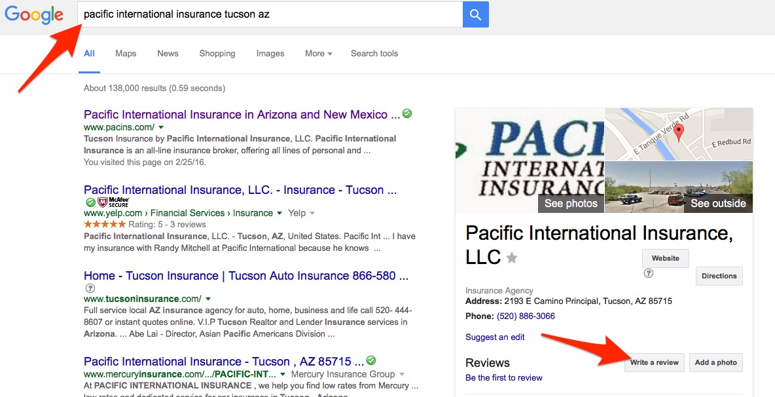Open the map thumbnail with red pin
The width and height of the screenshot is (775, 397).
(x=679, y=134)
